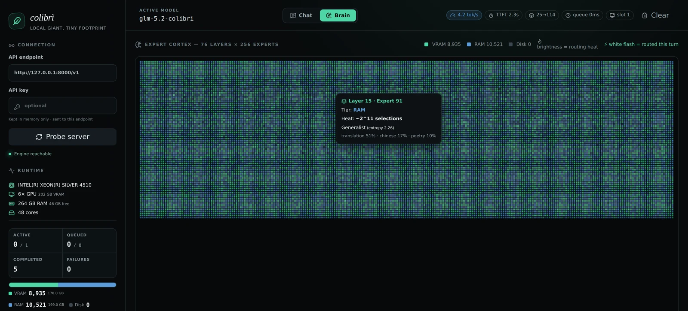Screen dimensions: 688x311
Task: Click the brain icon next to Expert Cortex
Action: click(x=138, y=45)
